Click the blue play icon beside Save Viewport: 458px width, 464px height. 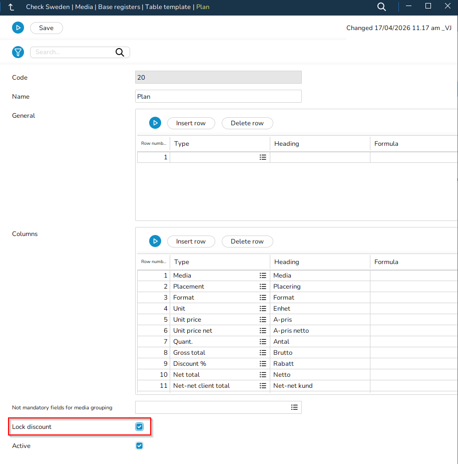coord(18,28)
